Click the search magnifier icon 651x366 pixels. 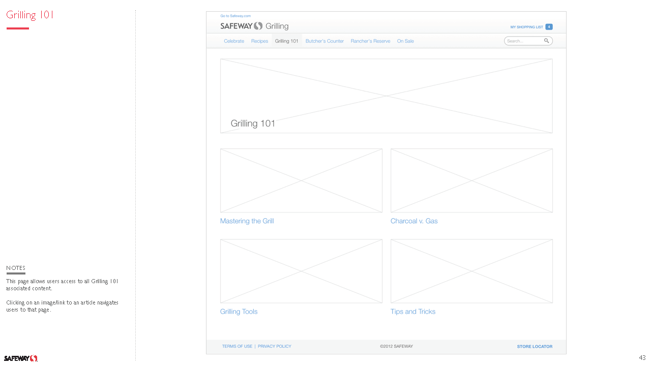point(546,41)
